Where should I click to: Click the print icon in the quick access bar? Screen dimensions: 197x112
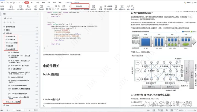click(14, 2)
